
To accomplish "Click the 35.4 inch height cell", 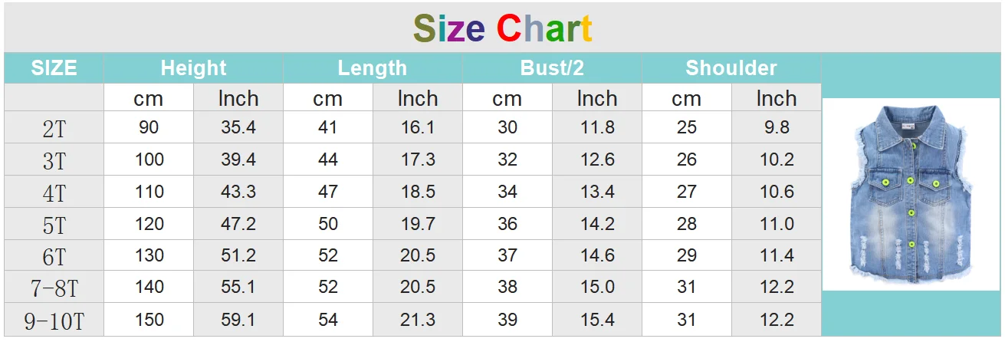I will click(238, 127).
